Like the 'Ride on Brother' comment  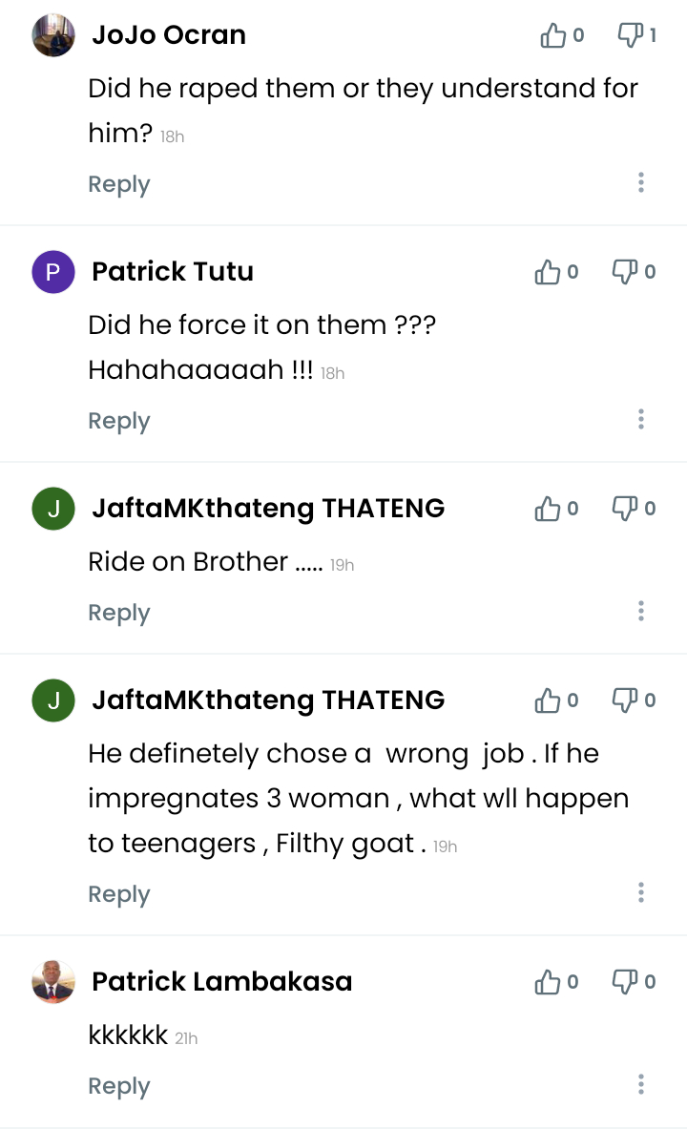tap(548, 510)
